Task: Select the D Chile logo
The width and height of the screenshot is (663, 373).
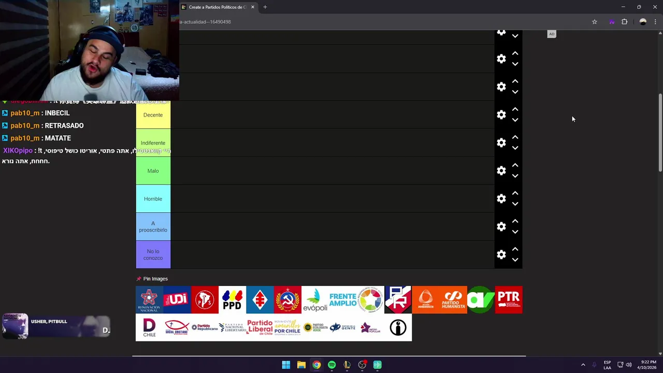Action: point(149,327)
